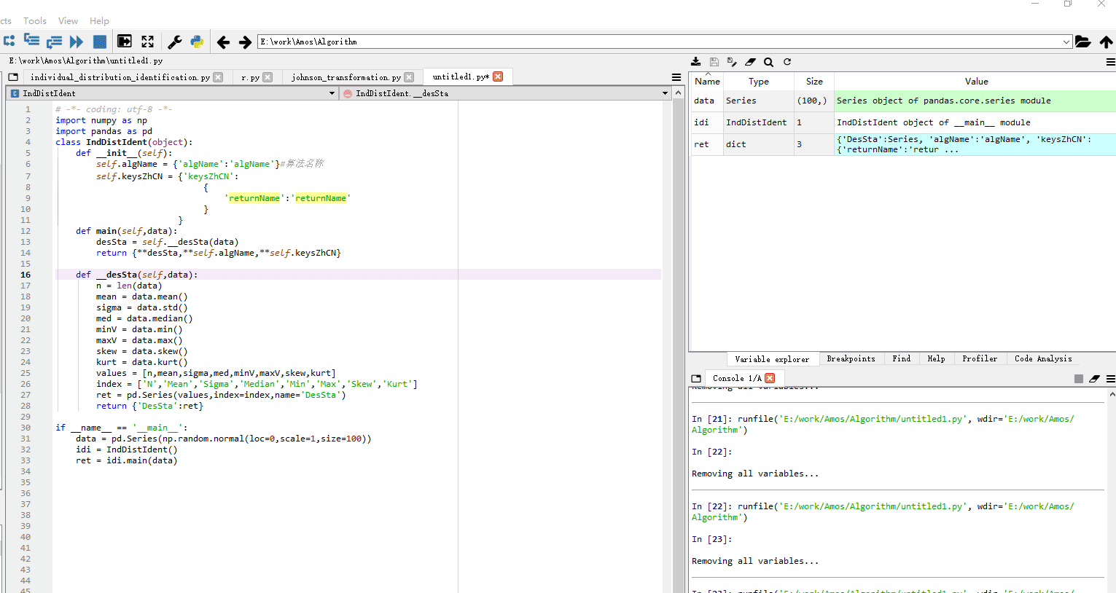The image size is (1116, 593).
Task: Open the Help pane tab
Action: [x=937, y=358]
